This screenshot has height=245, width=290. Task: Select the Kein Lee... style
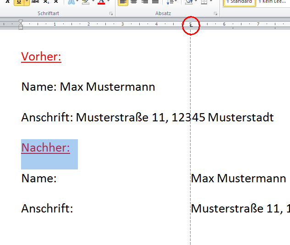(274, 2)
